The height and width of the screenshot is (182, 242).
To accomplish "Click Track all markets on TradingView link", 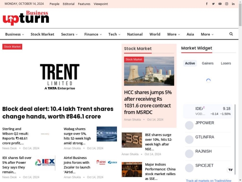I will (x=209, y=180).
